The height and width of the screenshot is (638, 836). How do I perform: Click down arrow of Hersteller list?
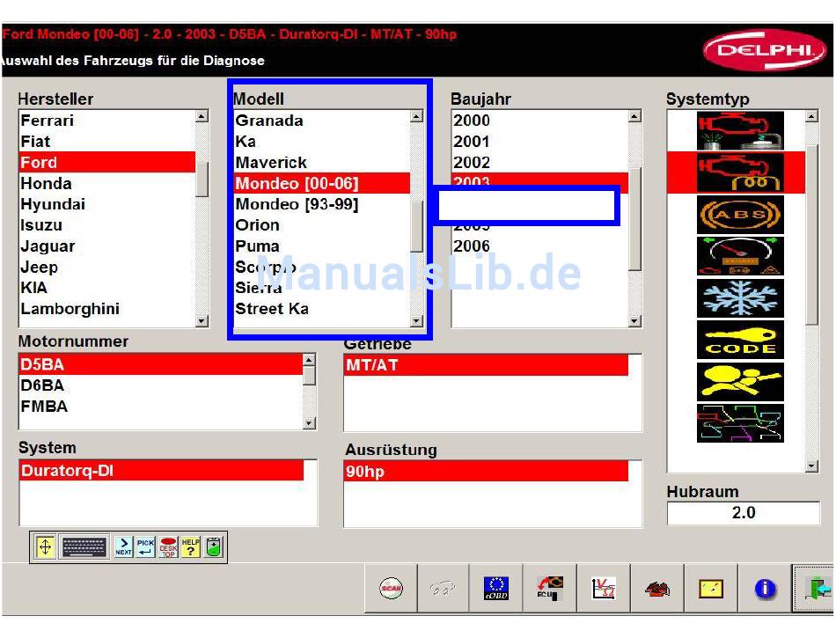202,321
